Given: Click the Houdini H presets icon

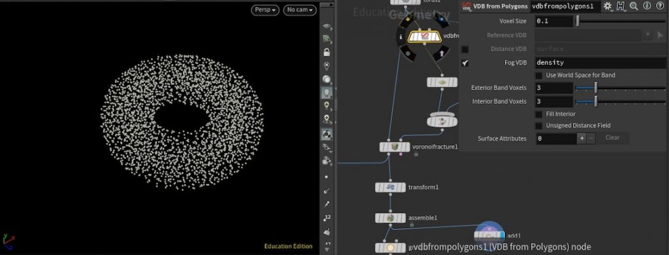Looking at the screenshot, I should (621, 6).
